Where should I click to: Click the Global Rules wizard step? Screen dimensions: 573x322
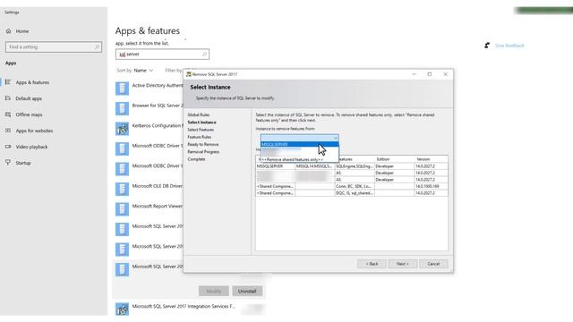[x=199, y=114]
